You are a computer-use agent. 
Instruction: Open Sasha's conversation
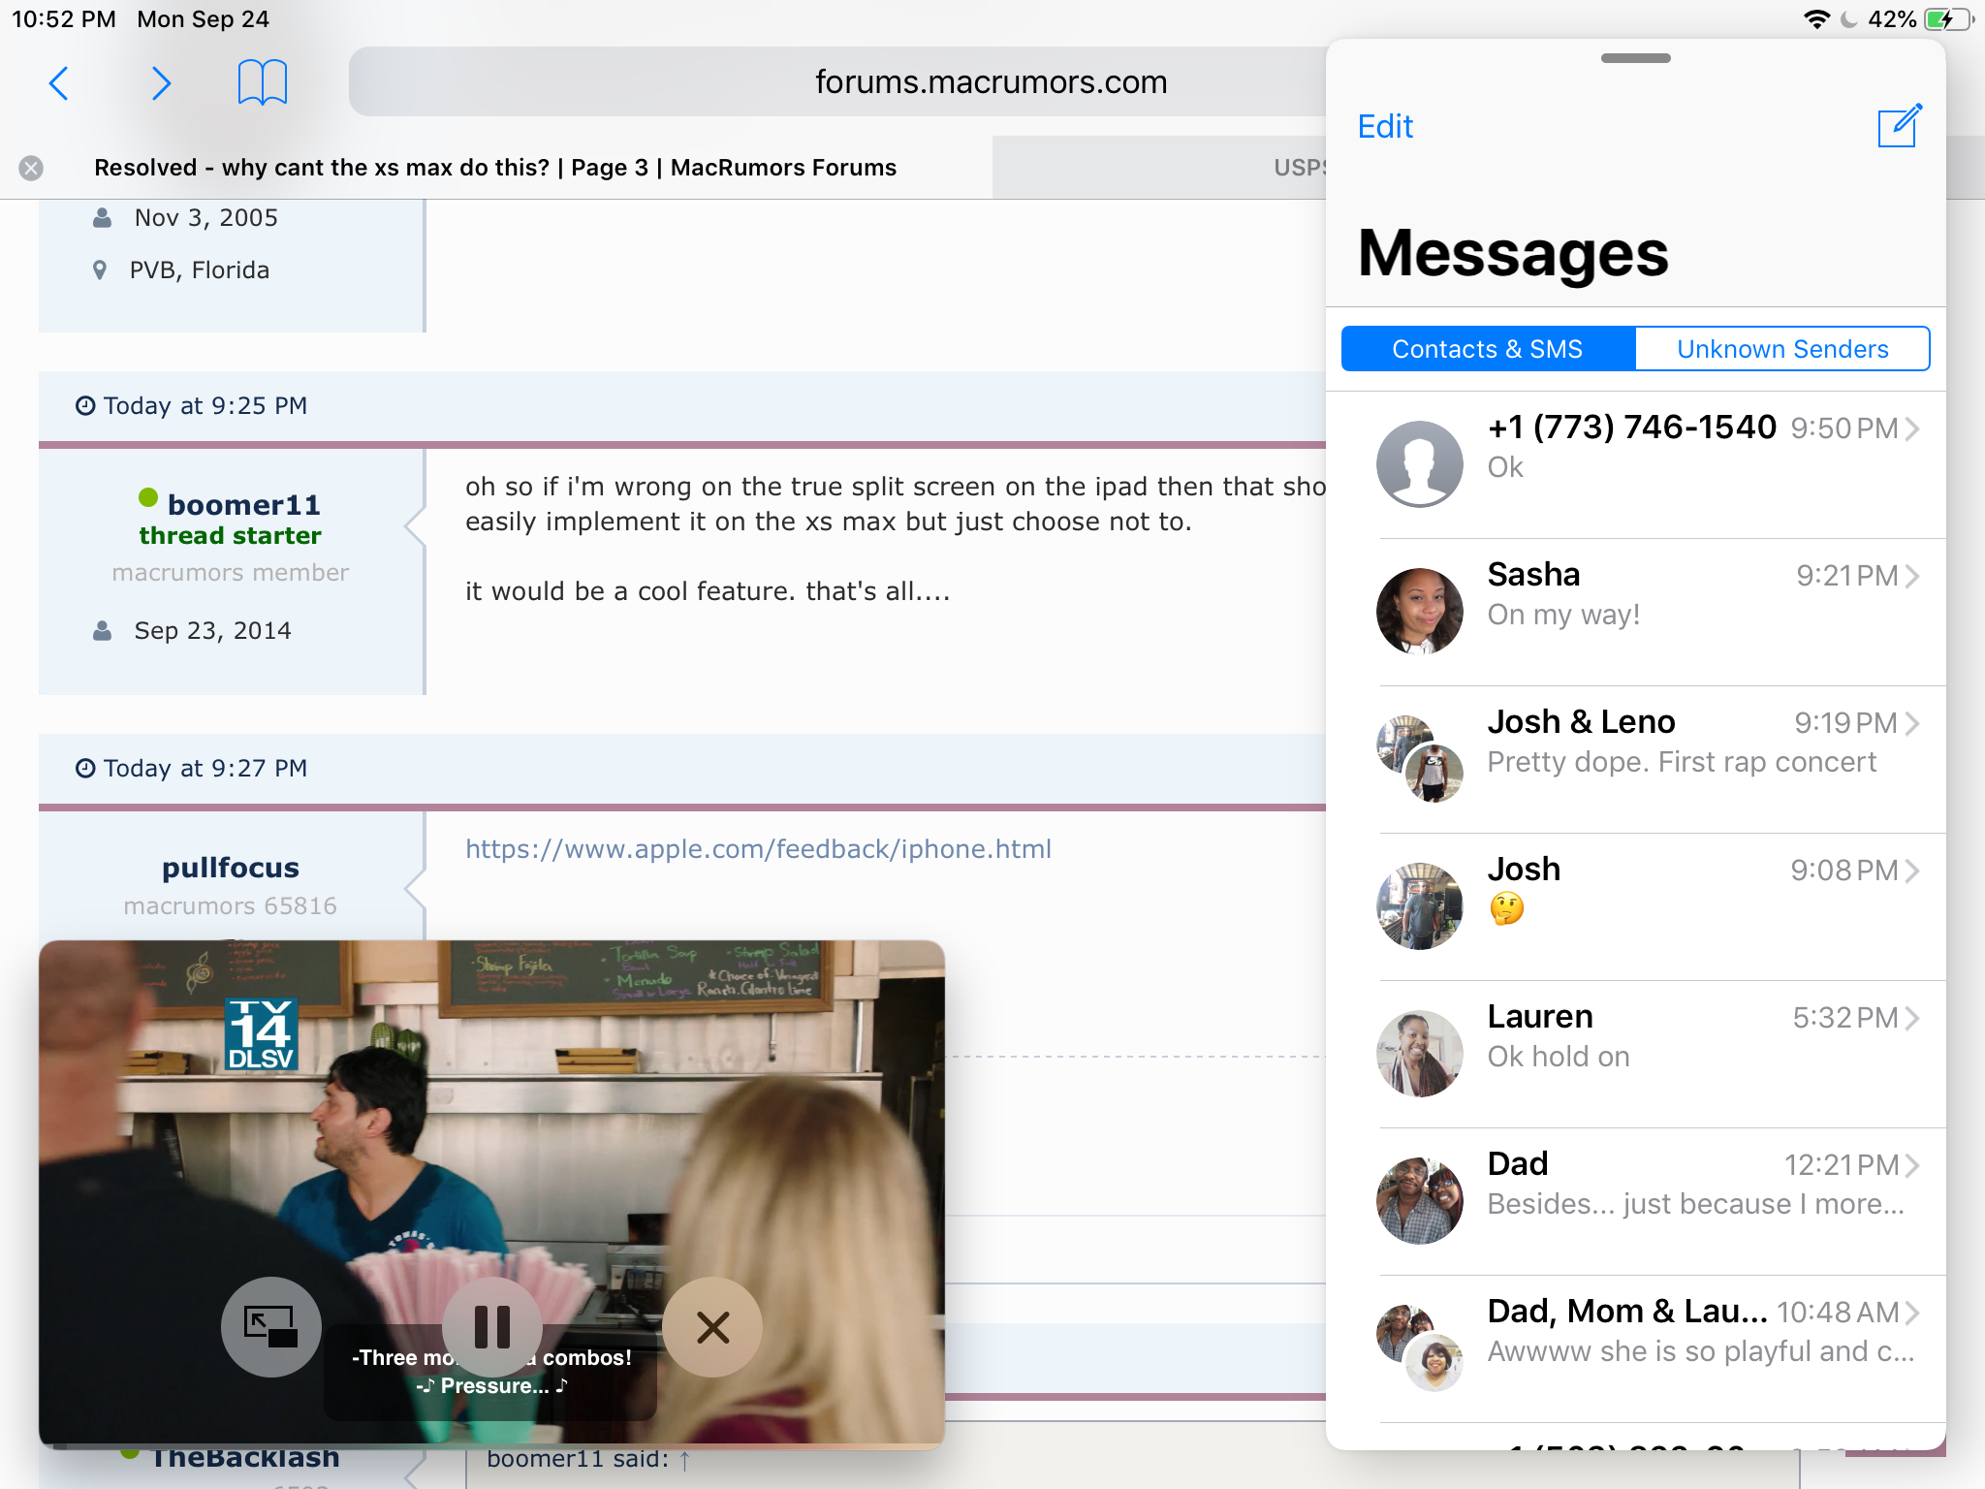point(1636,612)
